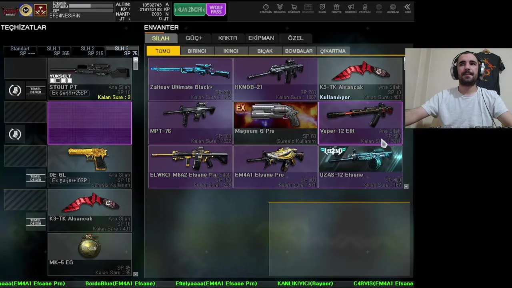Select HKNOB-21 weapon card

(275, 79)
